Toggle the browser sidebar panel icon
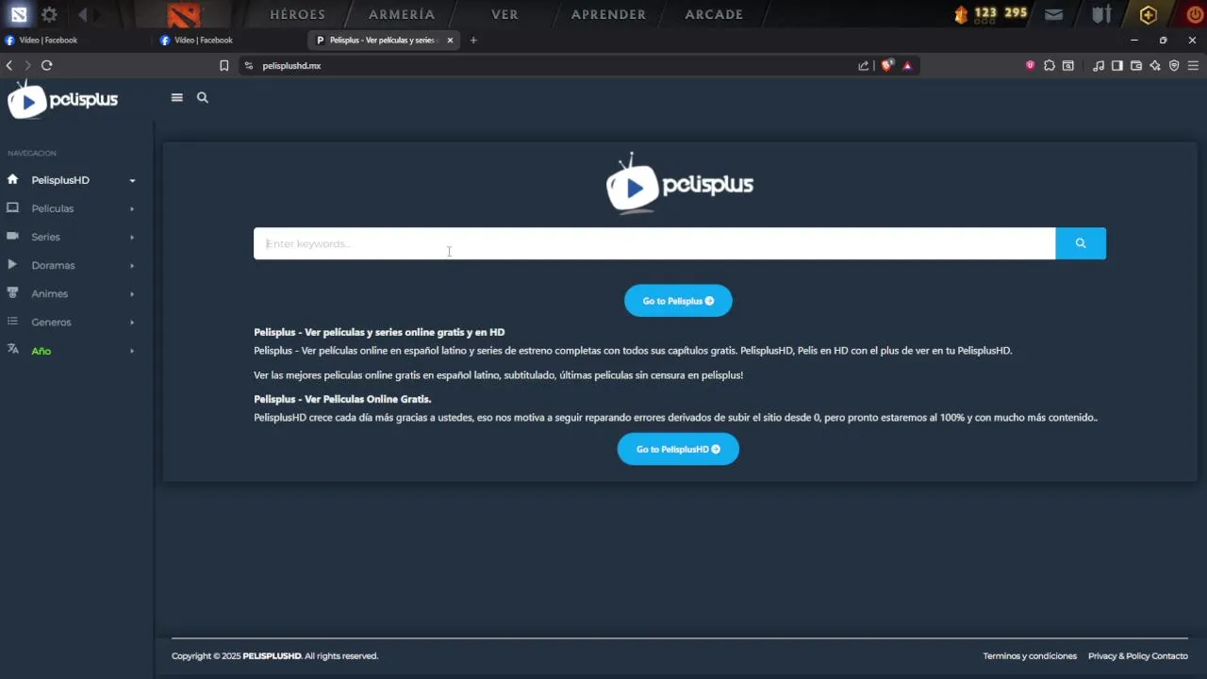Viewport: 1207px width, 679px height. click(1117, 66)
